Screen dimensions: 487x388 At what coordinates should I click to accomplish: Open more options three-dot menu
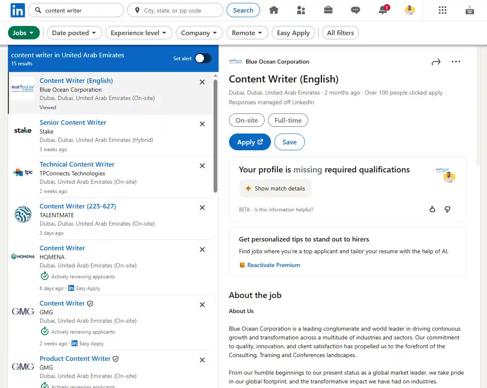tap(456, 62)
